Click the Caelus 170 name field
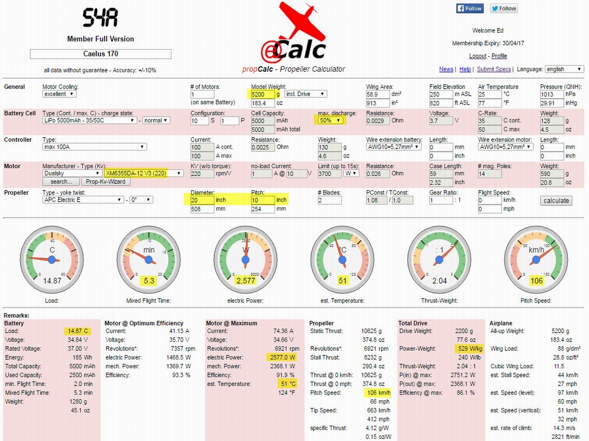The image size is (589, 441). click(101, 54)
